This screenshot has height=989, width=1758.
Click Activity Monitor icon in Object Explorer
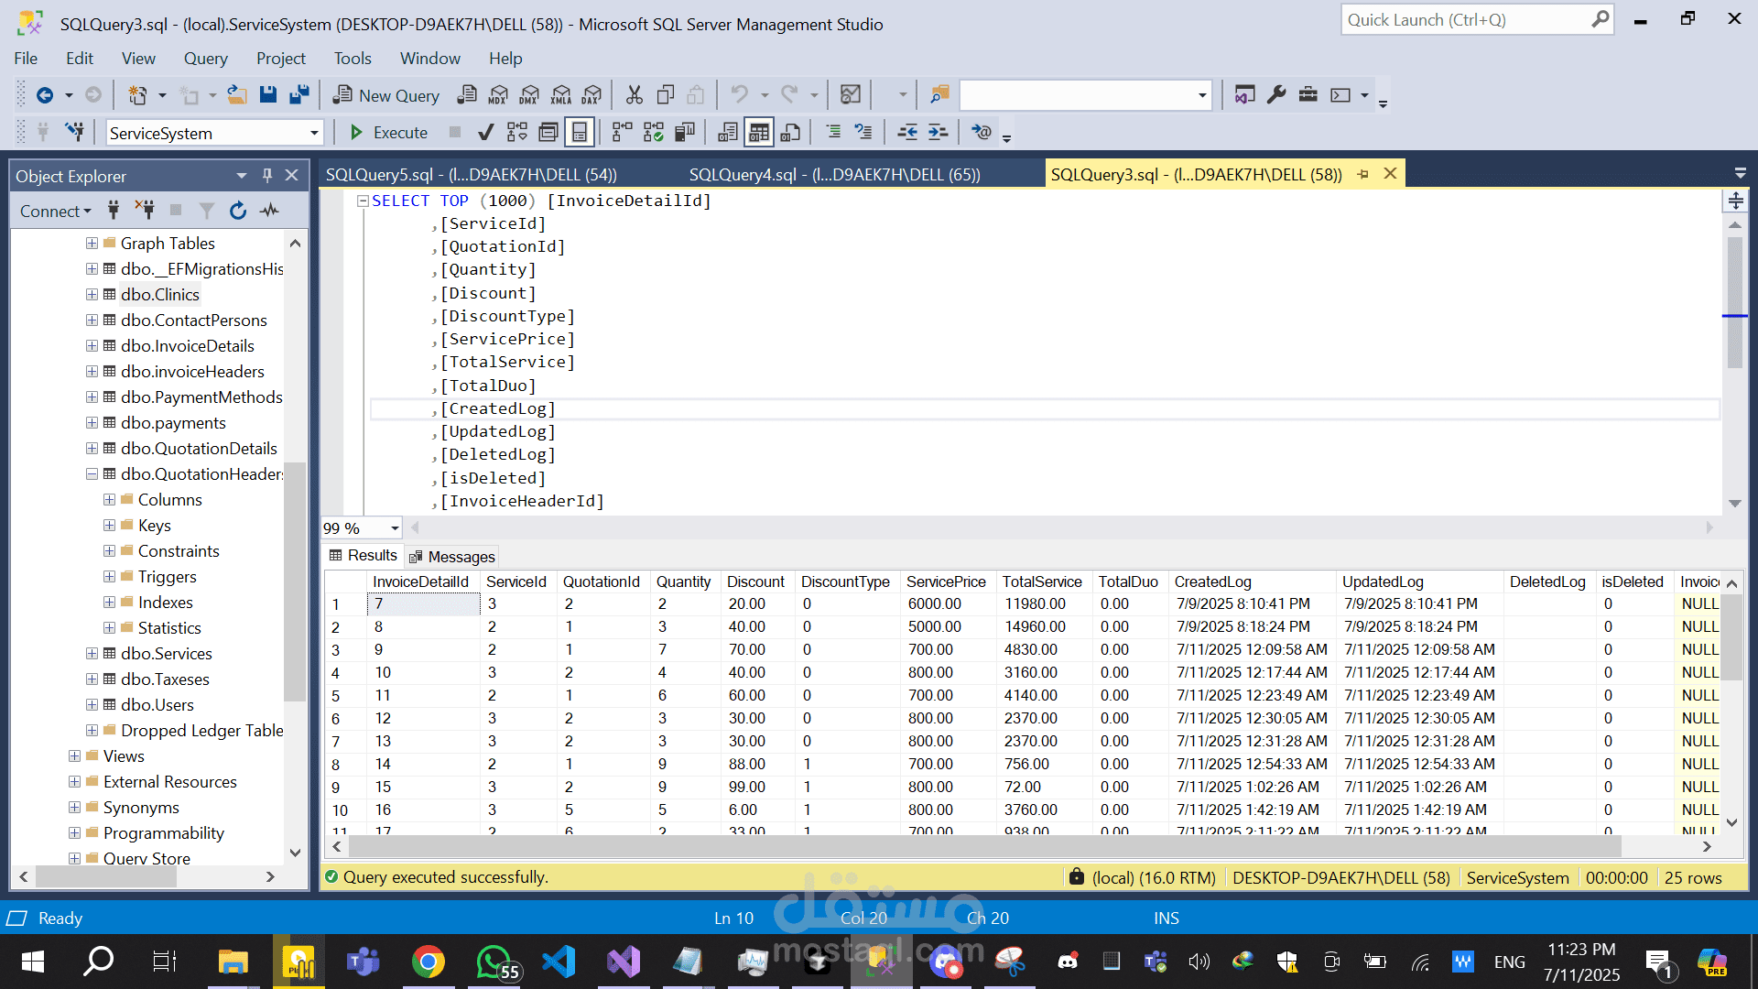269,211
